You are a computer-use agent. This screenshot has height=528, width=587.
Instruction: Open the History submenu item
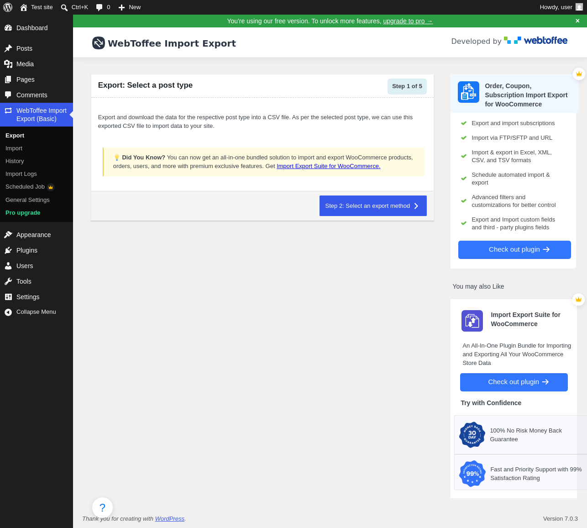tap(37, 161)
